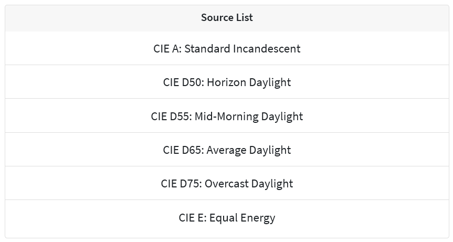Select the CIE E illuminant

[227, 218]
